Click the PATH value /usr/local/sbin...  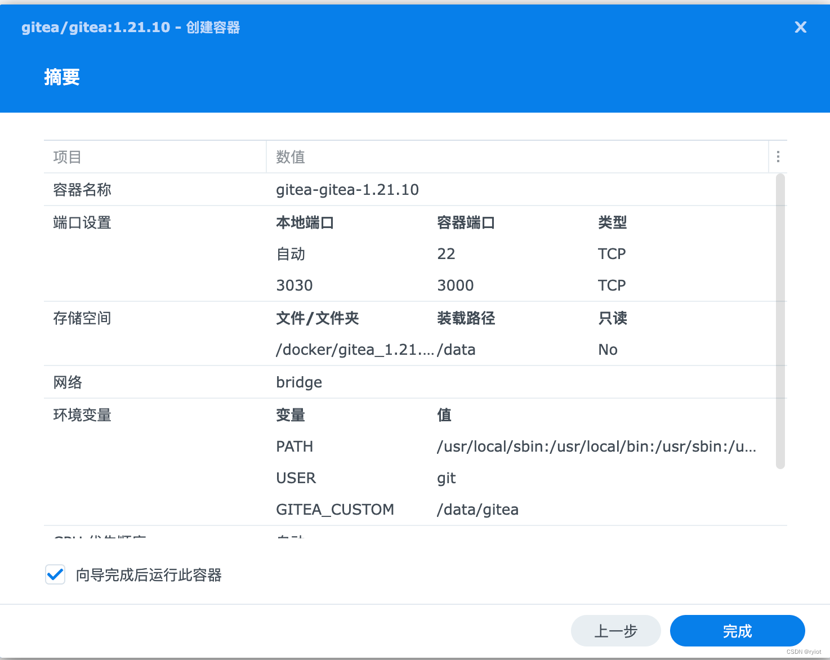597,447
